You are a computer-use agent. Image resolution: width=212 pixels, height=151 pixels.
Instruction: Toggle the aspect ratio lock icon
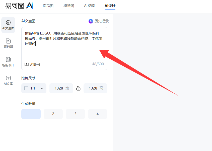(78, 88)
